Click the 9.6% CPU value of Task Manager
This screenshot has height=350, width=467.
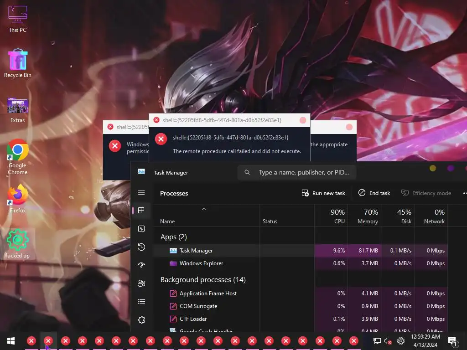click(339, 251)
